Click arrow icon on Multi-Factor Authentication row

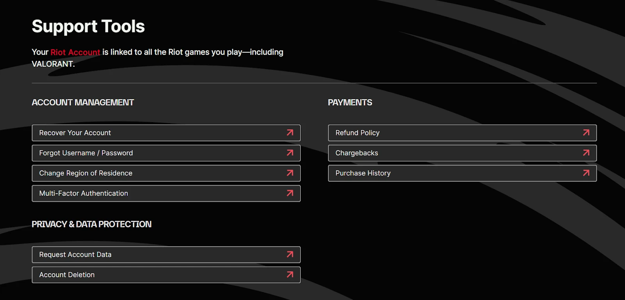pyautogui.click(x=290, y=193)
